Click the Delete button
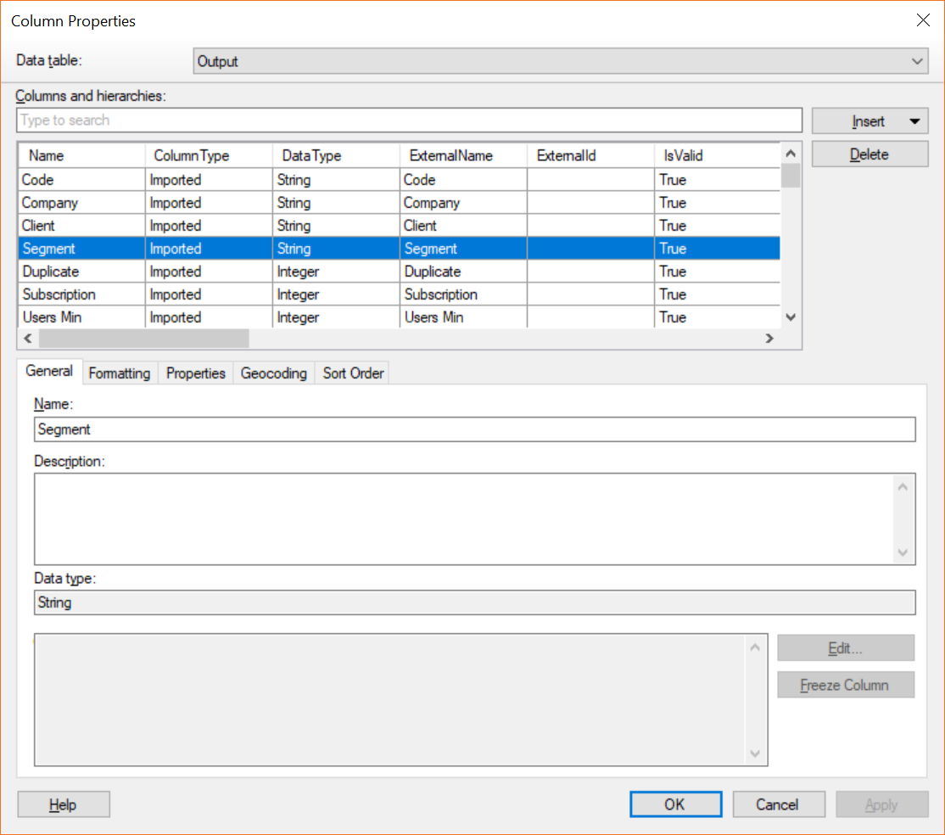This screenshot has width=945, height=835. pyautogui.click(x=870, y=154)
